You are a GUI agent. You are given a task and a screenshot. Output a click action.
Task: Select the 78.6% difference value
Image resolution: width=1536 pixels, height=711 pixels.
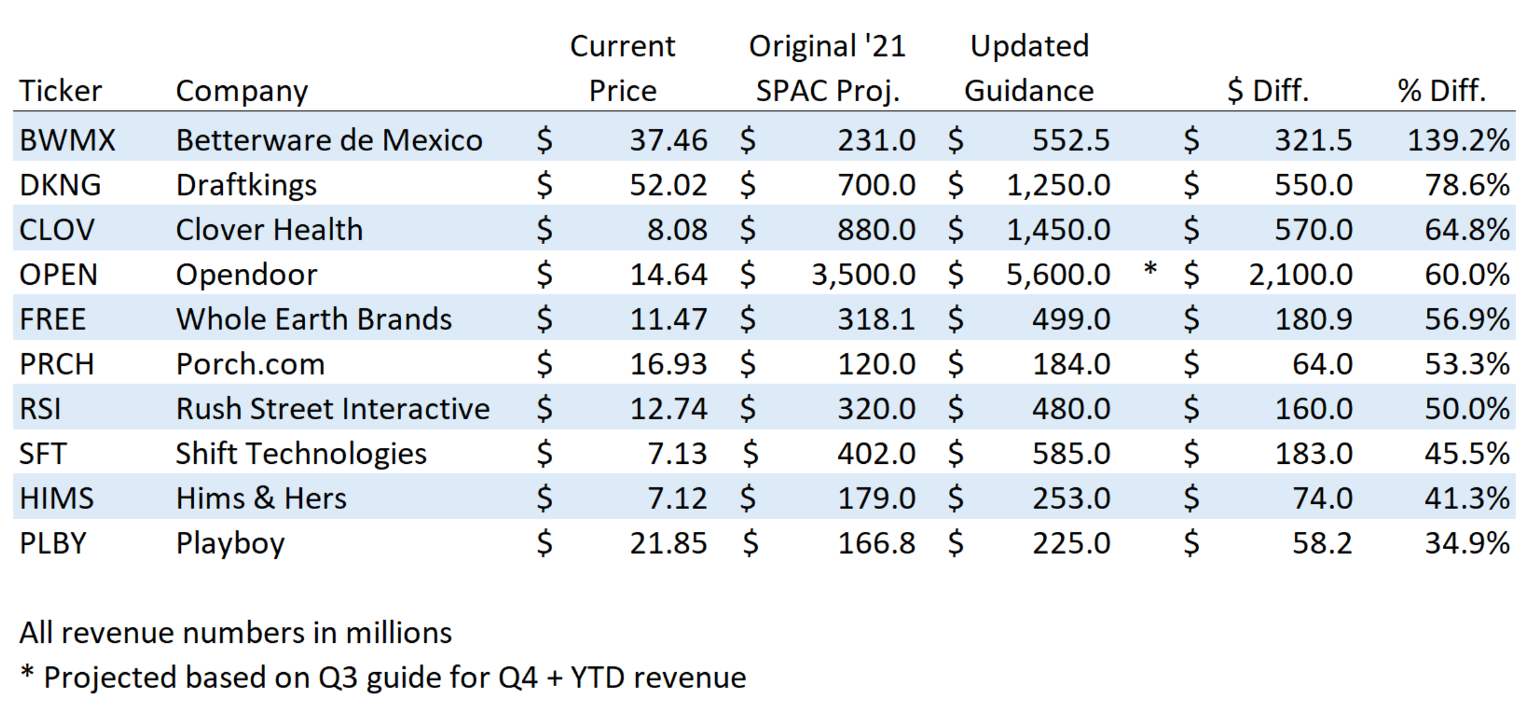[1467, 185]
